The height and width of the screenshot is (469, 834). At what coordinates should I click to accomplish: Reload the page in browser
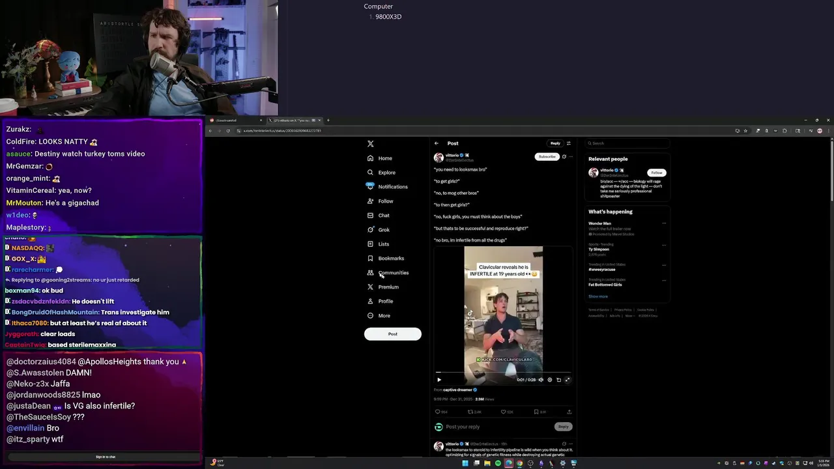tap(228, 131)
